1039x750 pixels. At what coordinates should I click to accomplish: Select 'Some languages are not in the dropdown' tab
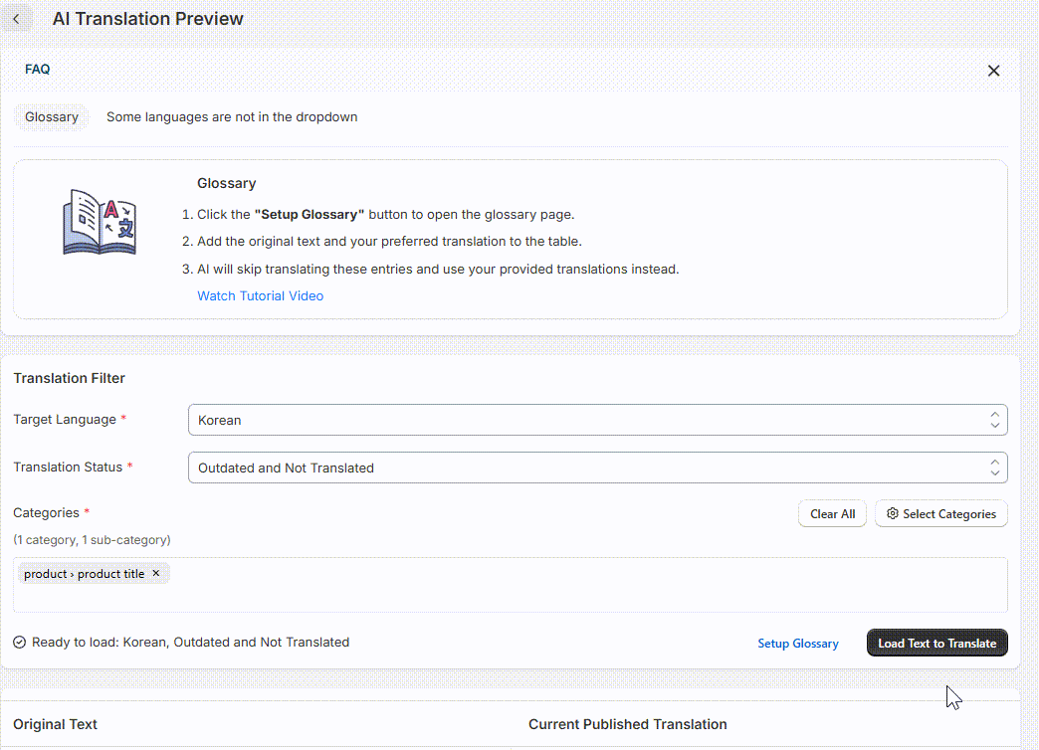click(x=232, y=117)
